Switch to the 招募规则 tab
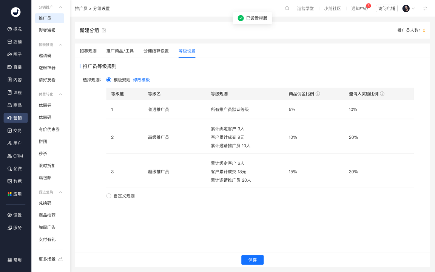This screenshot has width=435, height=272. click(x=88, y=51)
